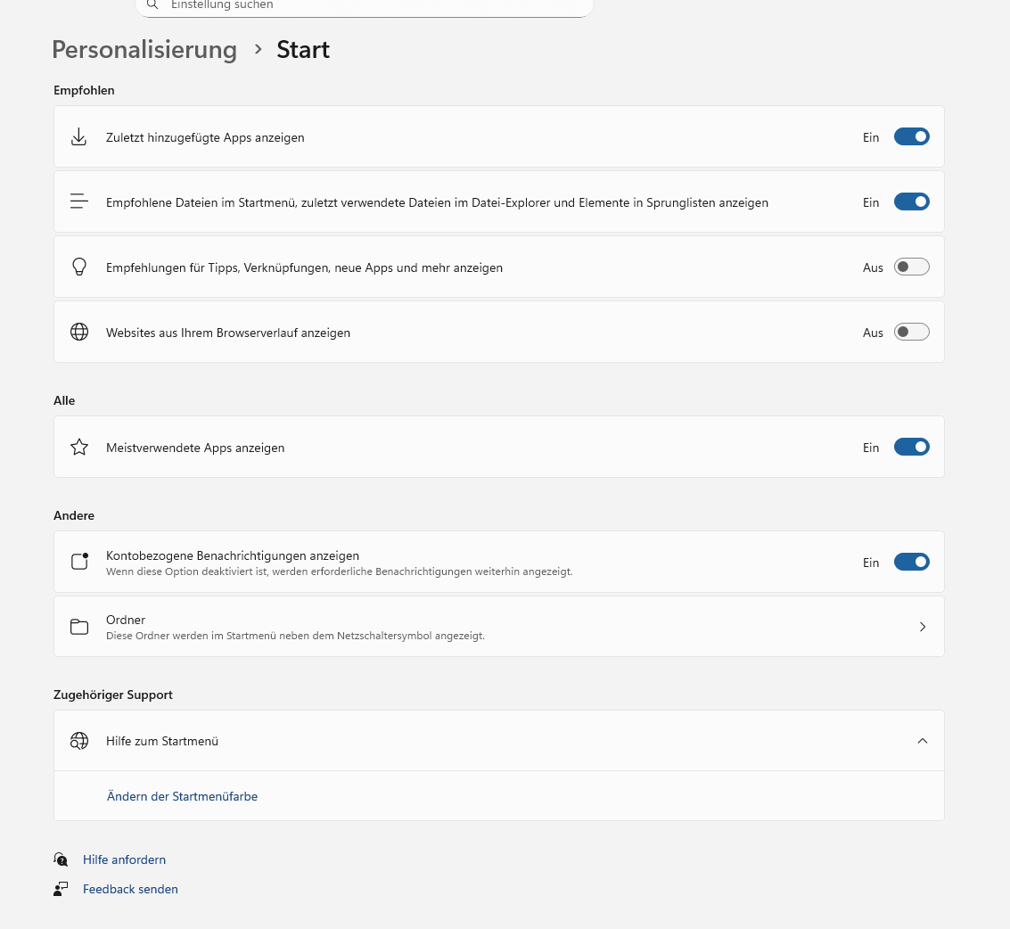
Task: Go back to Personalisierung via breadcrumb
Action: [144, 50]
